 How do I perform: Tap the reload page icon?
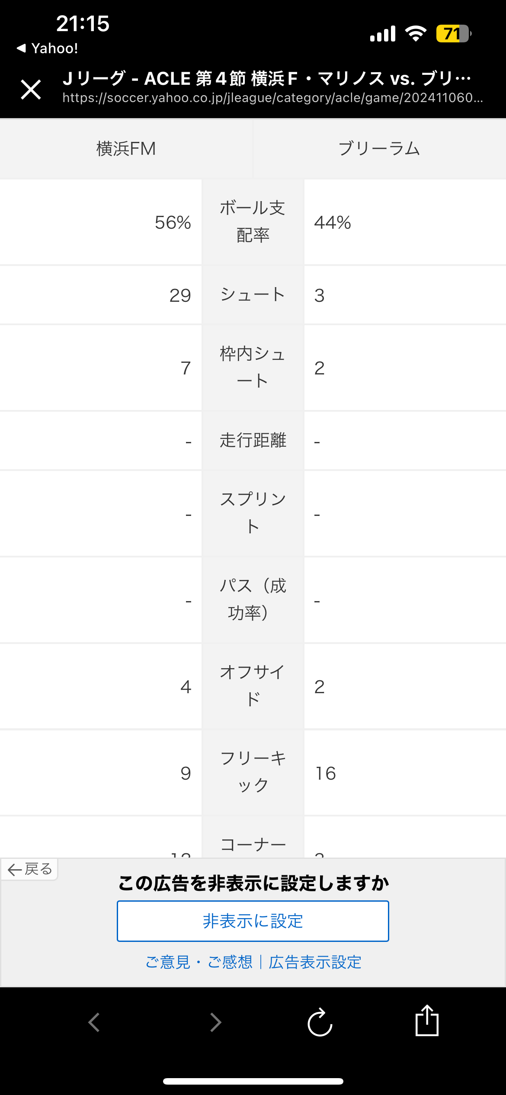tap(320, 1022)
